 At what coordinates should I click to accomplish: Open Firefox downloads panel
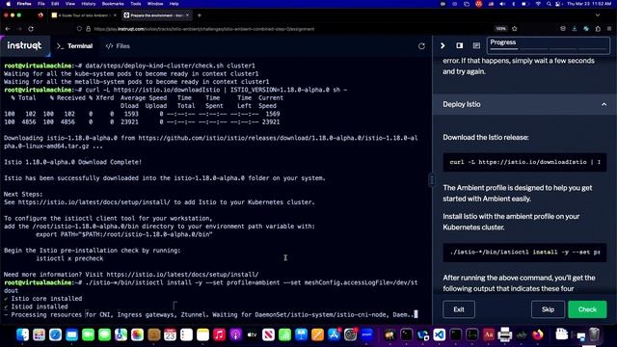pyautogui.click(x=575, y=29)
